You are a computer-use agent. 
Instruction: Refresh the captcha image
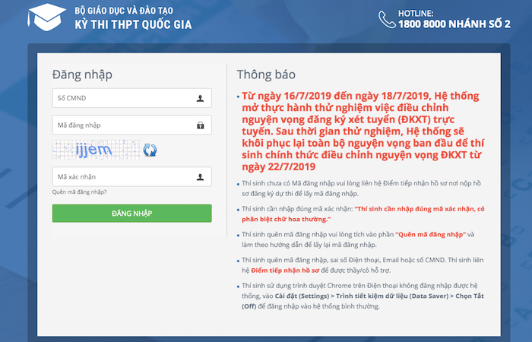click(x=150, y=150)
